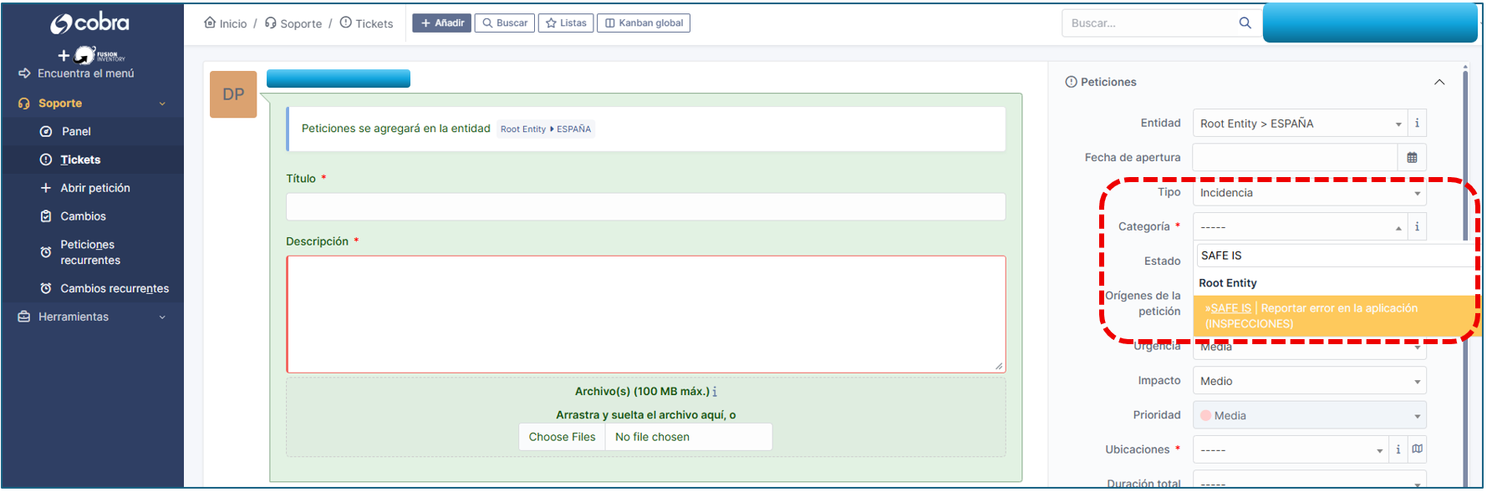
Task: Click the DP user avatar
Action: 233,94
